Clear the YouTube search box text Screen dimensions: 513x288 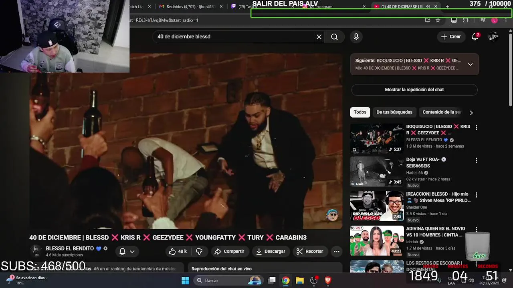319,37
